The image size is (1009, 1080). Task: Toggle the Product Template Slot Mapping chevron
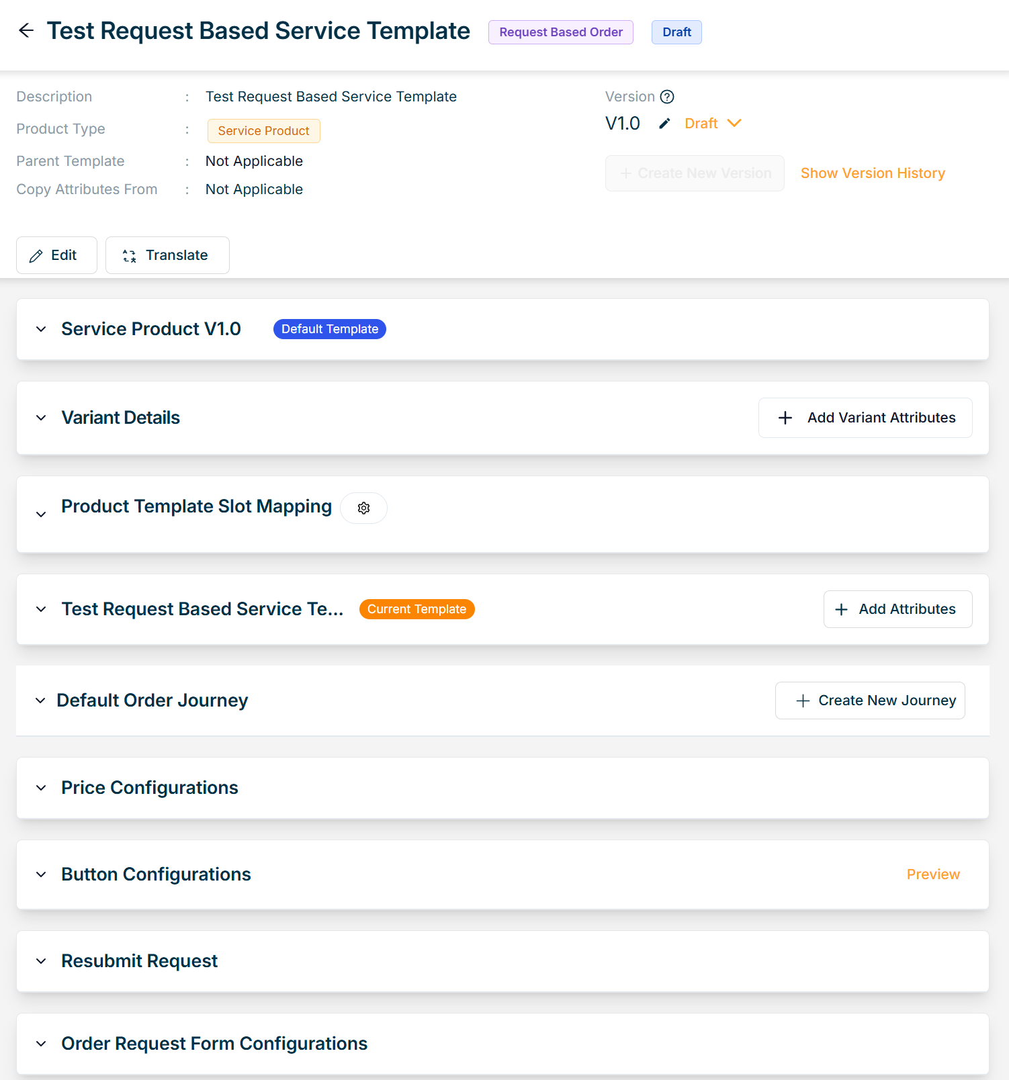coord(41,514)
